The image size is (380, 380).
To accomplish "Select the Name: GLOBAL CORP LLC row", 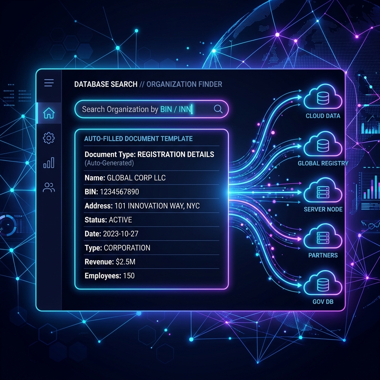I will 151,178.
